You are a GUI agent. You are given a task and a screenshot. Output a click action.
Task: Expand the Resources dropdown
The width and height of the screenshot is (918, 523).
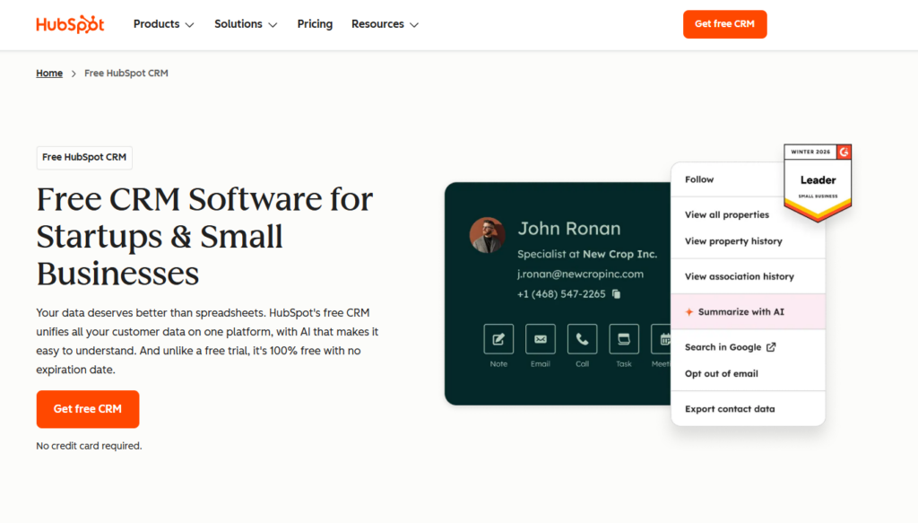(385, 24)
